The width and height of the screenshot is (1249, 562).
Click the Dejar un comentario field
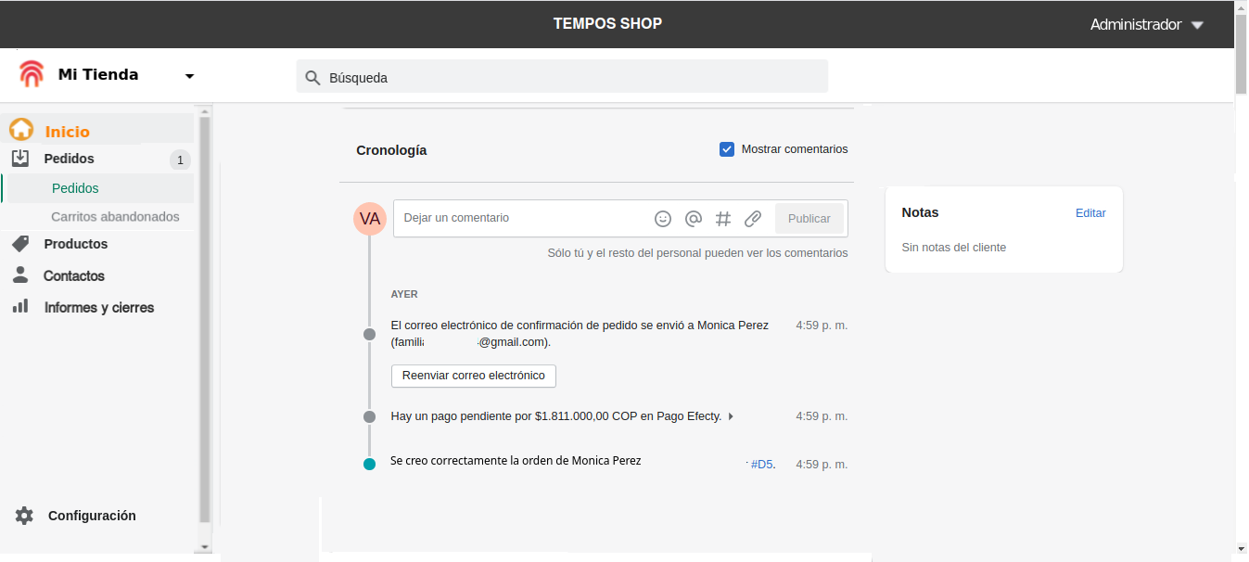point(524,218)
